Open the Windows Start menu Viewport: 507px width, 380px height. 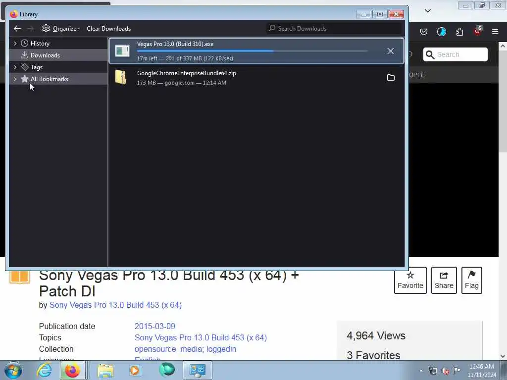(x=13, y=370)
